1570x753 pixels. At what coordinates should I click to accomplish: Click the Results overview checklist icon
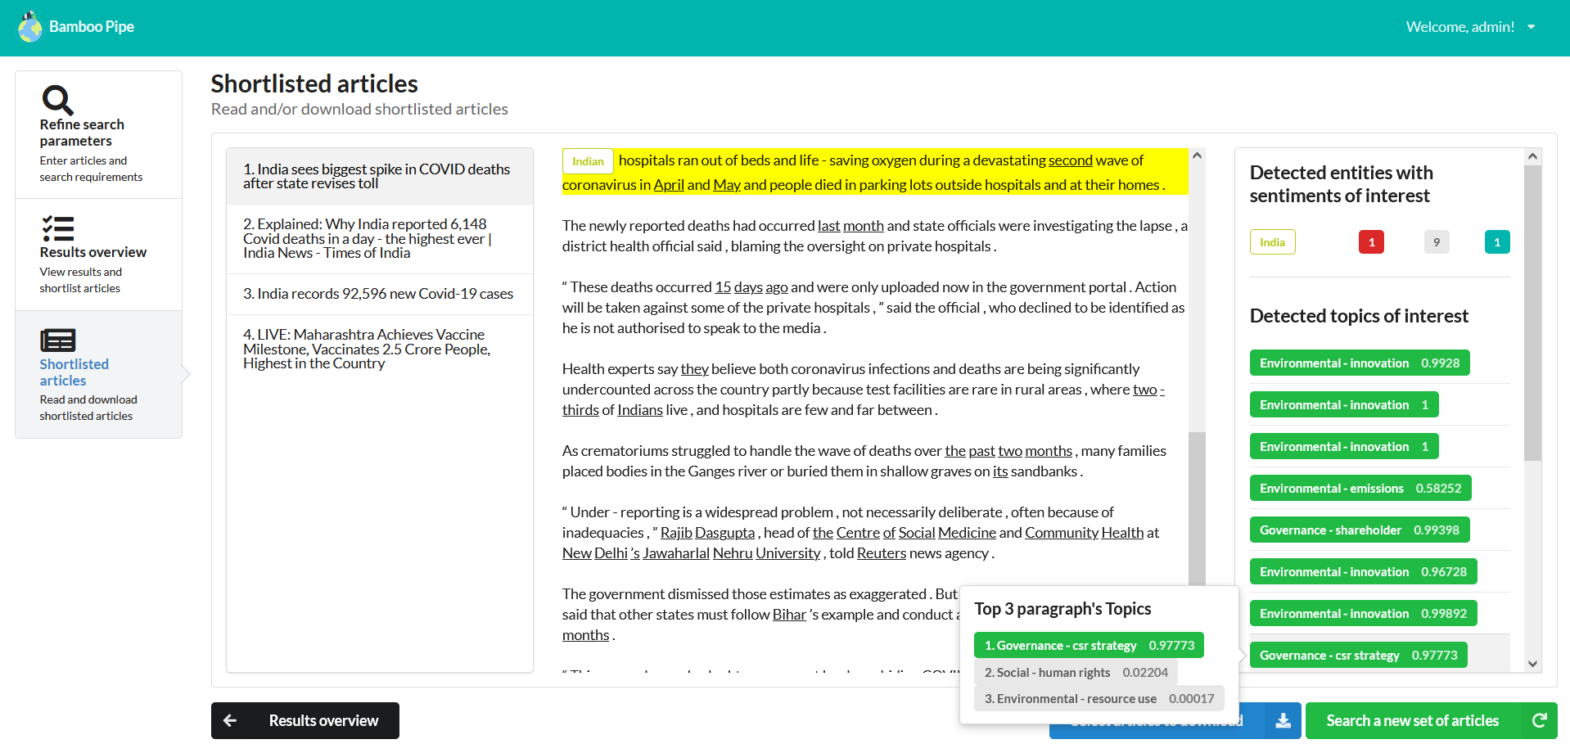click(57, 228)
